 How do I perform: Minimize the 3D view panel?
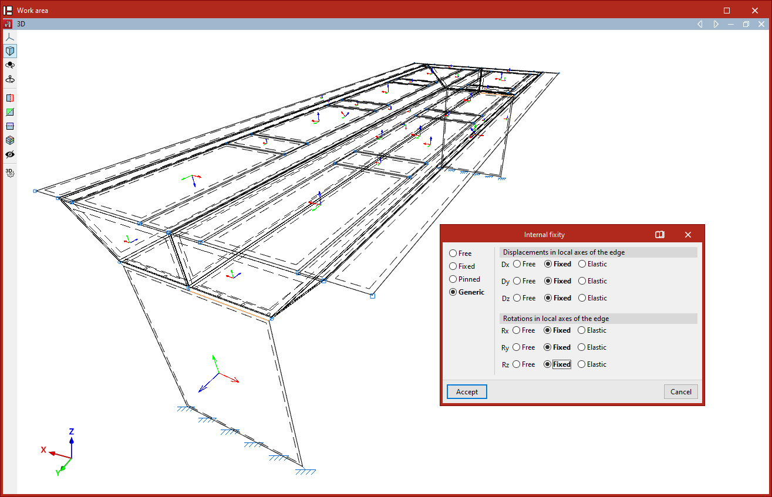tap(731, 24)
